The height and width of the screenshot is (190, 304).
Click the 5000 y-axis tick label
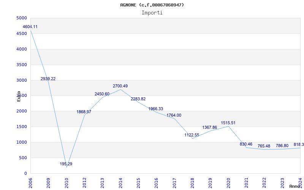click(22, 18)
